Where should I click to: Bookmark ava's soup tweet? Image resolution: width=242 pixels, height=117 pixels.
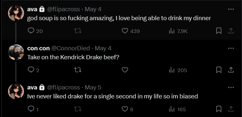219,31
